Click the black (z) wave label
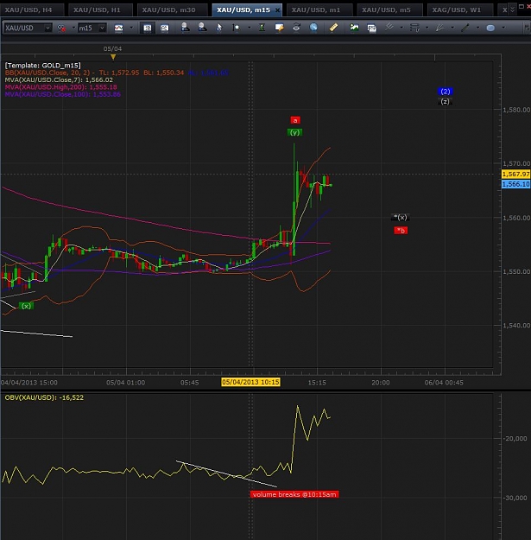This screenshot has height=540, width=531. click(445, 102)
